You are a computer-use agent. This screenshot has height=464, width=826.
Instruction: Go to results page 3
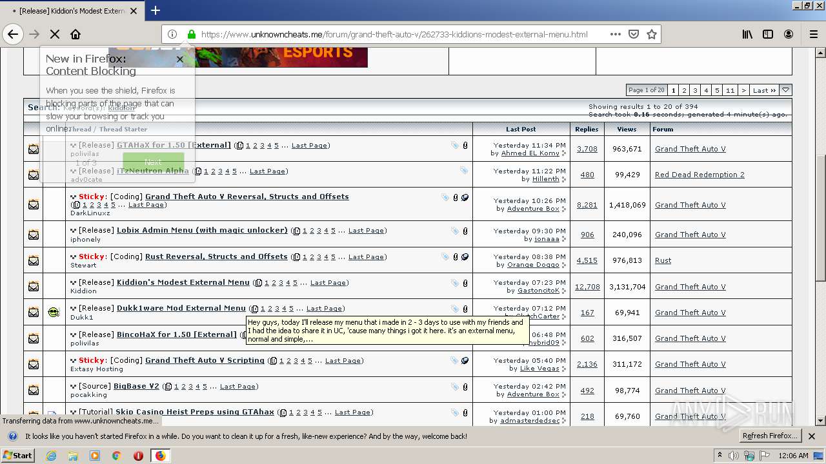695,90
